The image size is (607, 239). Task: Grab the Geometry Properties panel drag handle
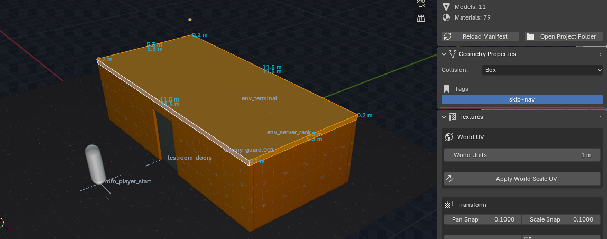[599, 54]
